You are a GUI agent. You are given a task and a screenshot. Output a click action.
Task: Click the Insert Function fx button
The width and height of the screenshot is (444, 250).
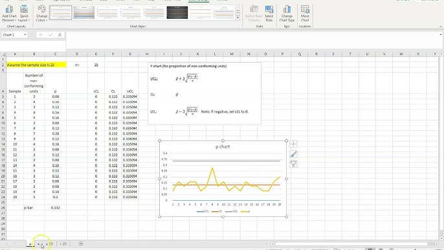coord(60,35)
